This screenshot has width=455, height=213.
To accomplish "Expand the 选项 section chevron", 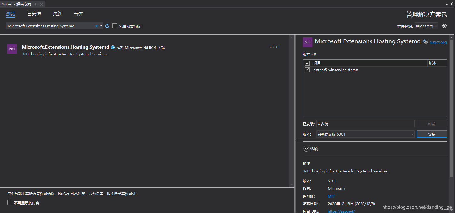I will [306, 149].
